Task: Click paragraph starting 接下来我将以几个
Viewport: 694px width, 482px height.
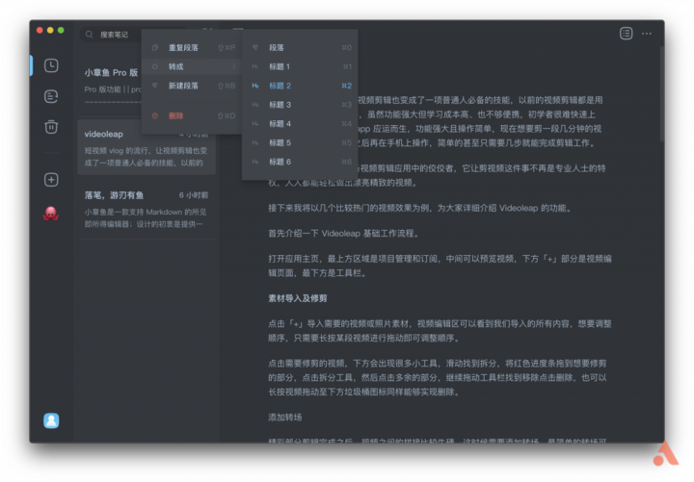Action: 419,208
